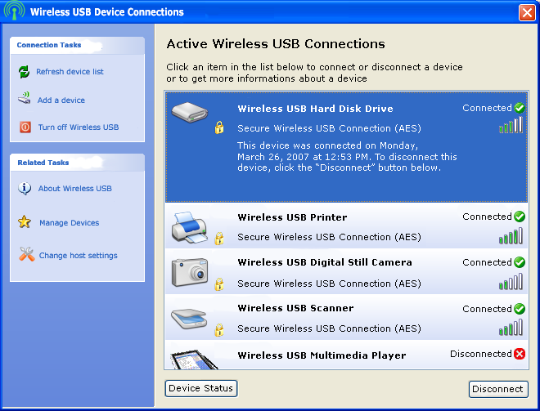This screenshot has width=540, height=411.
Task: Click the Manage Devices star icon
Action: 25,221
